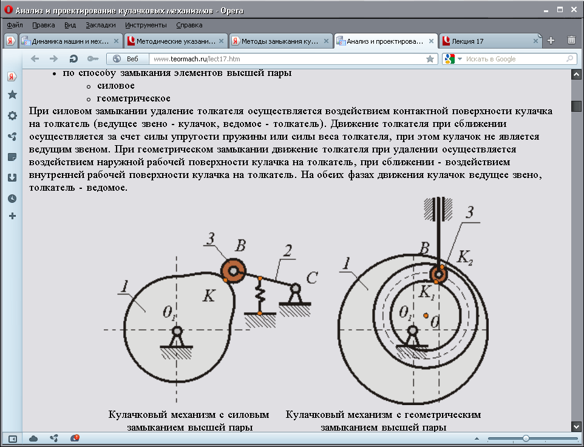Open a new tab with plus button

(551, 41)
